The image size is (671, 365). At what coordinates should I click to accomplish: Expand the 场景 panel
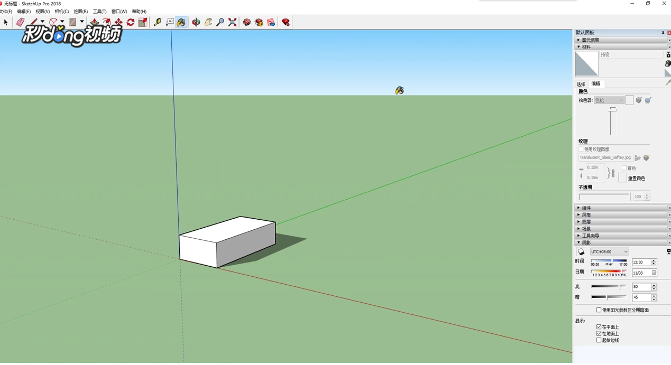(x=622, y=229)
